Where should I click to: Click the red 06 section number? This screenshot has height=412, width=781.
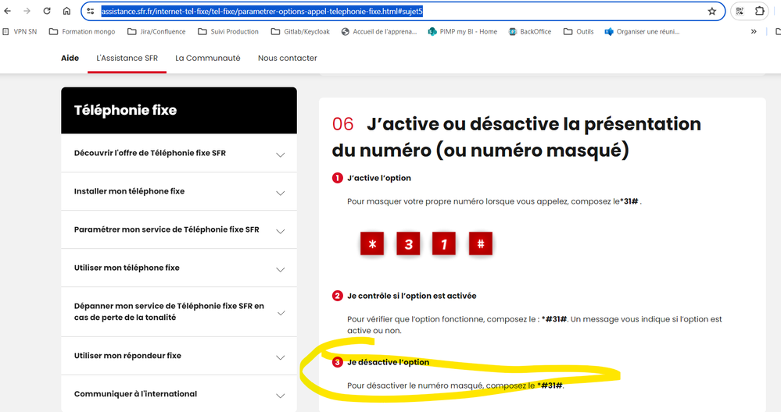pos(342,124)
